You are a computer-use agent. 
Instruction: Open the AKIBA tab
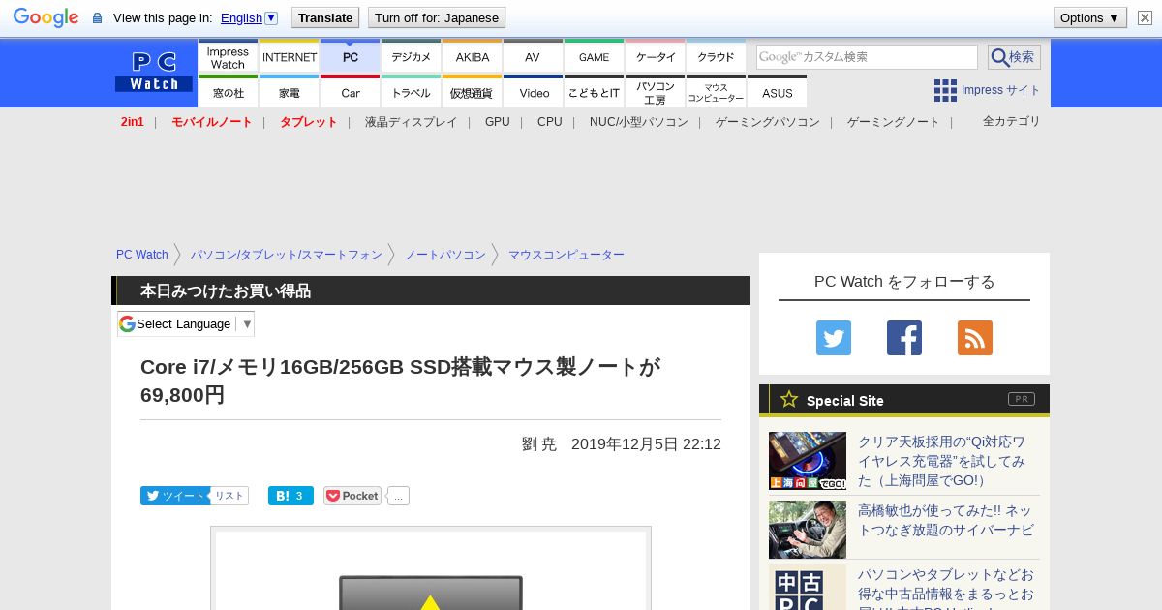click(473, 57)
